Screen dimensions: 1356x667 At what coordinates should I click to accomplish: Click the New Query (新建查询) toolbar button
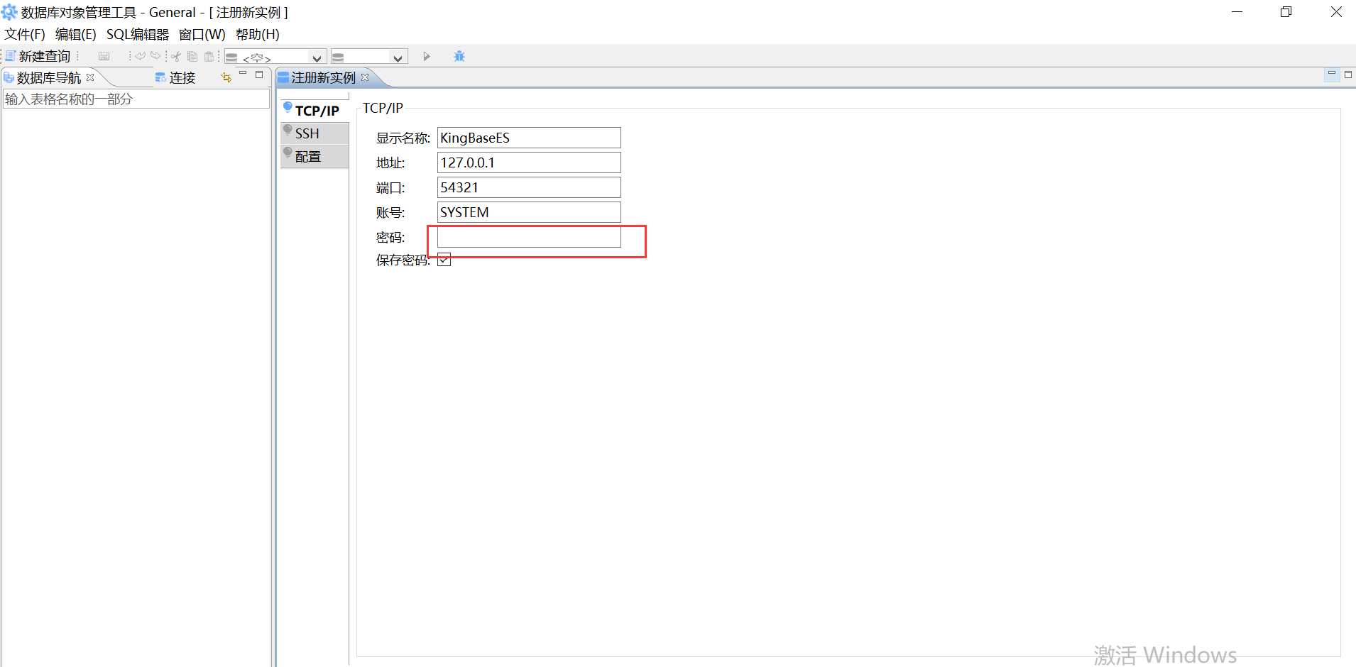click(38, 56)
